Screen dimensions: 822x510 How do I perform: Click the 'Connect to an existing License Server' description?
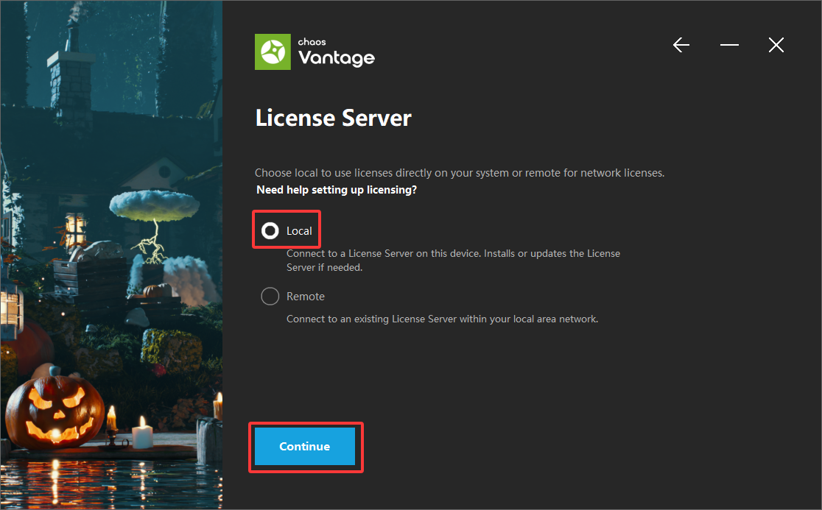coord(442,319)
